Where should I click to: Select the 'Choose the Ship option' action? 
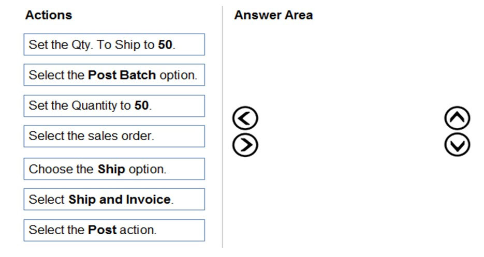pos(114,169)
